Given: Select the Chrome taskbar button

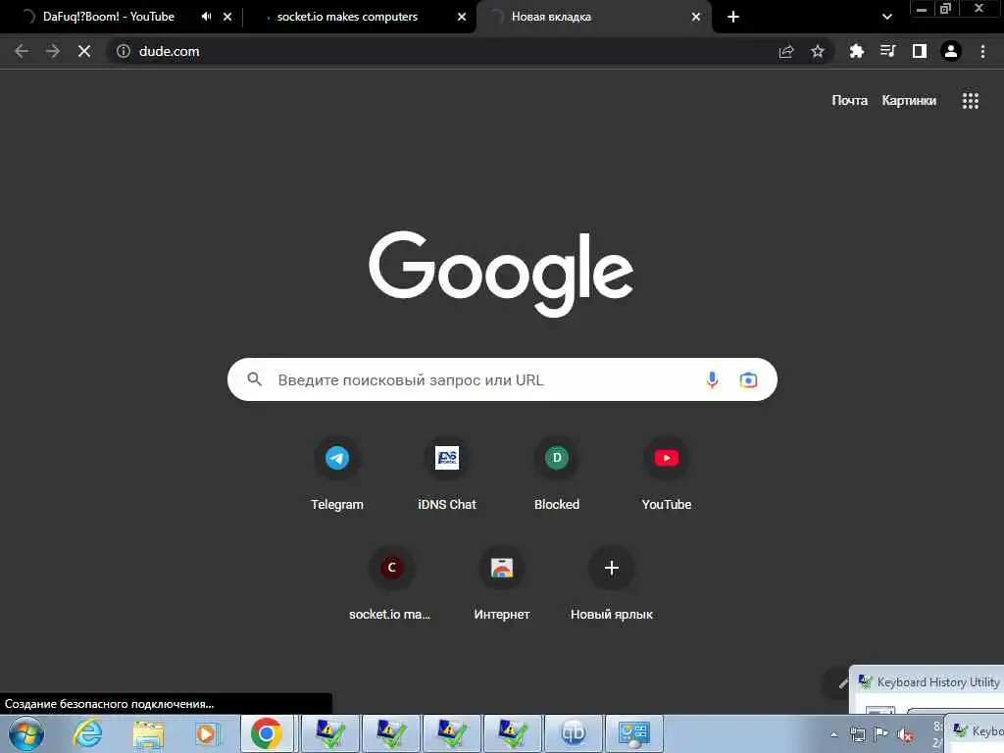Looking at the screenshot, I should [267, 733].
